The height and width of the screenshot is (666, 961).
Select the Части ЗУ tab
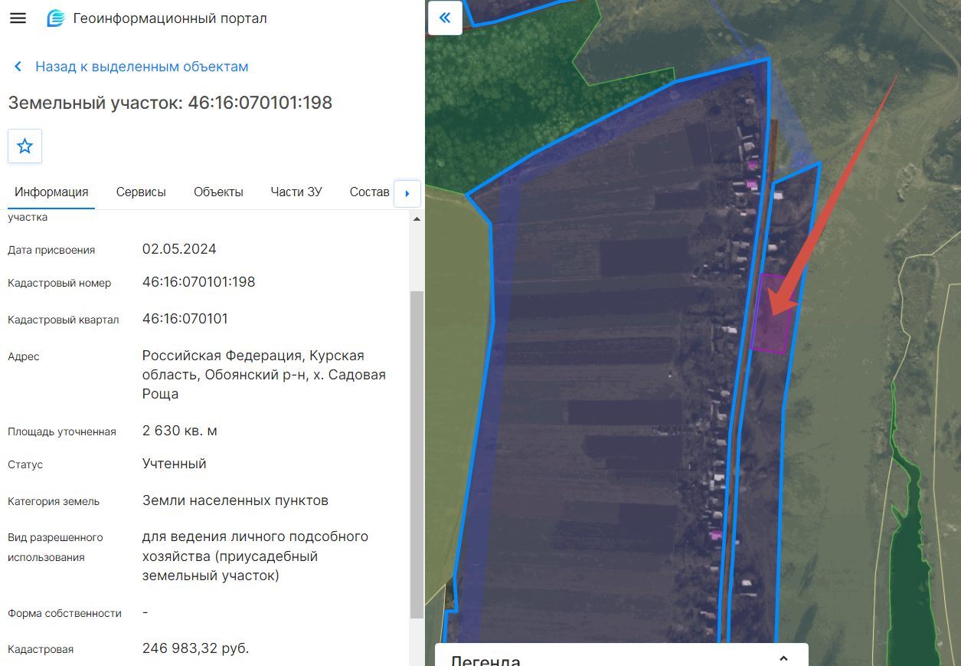296,192
